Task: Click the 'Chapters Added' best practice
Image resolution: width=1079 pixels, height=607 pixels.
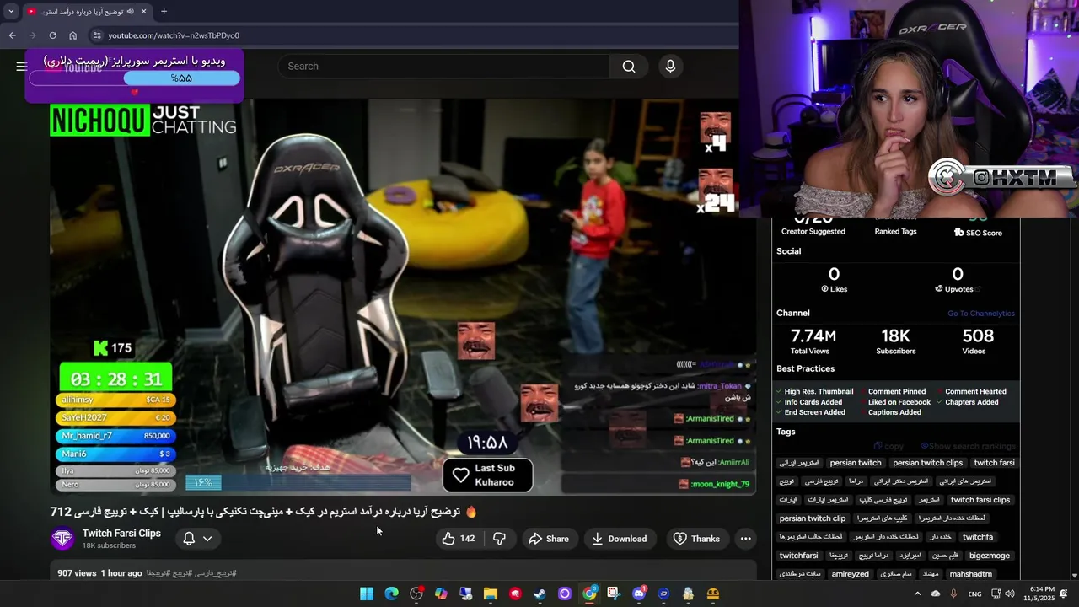Action: pos(971,402)
